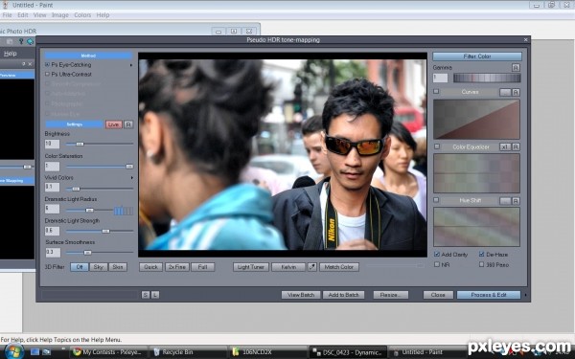Open the Colors menu in Paint
This screenshot has width=575, height=359.
pyautogui.click(x=82, y=15)
